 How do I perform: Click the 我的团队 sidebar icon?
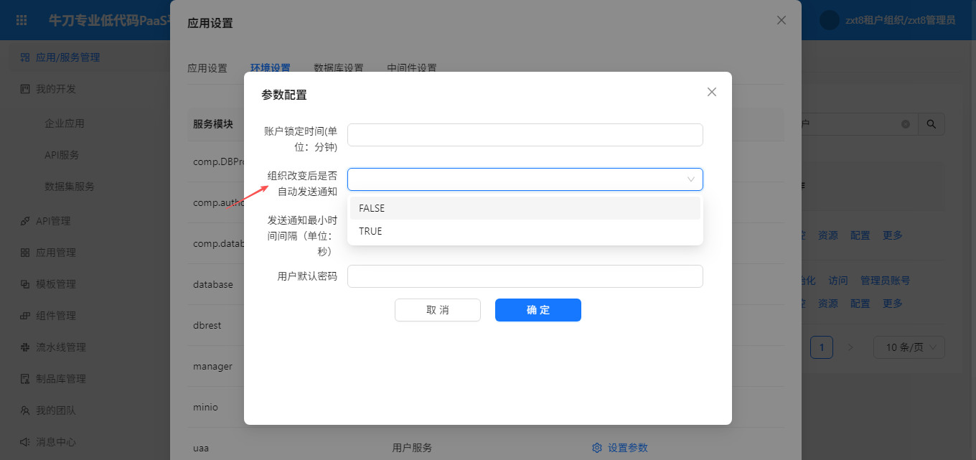point(25,410)
